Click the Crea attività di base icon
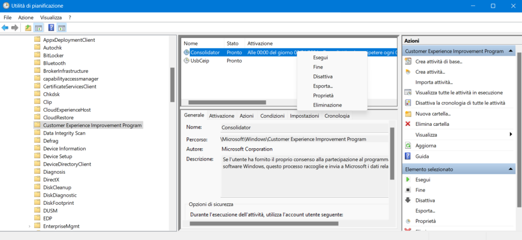Image resolution: width=522 pixels, height=240 pixels. coord(408,61)
